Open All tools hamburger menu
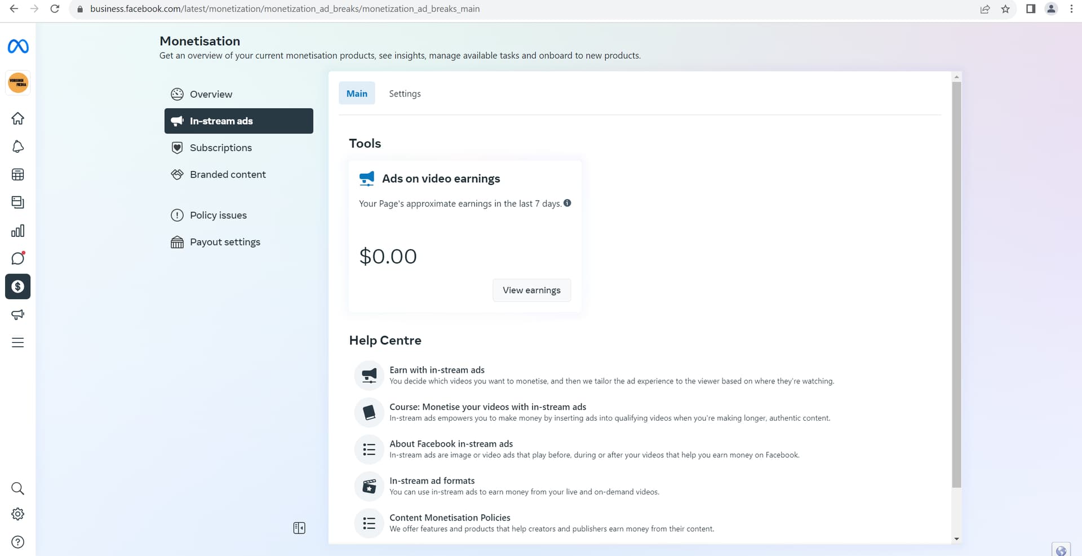1082x556 pixels. (18, 342)
